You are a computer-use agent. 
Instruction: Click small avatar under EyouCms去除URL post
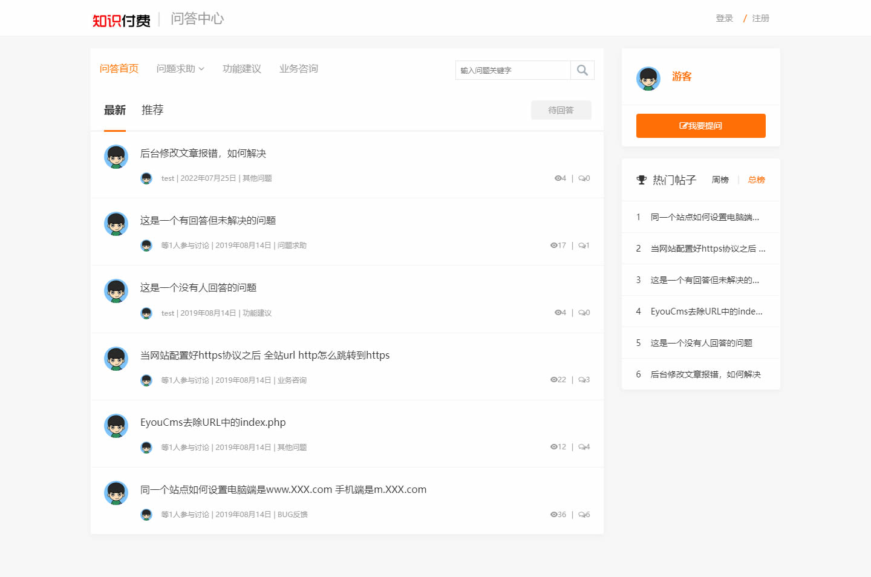(146, 448)
